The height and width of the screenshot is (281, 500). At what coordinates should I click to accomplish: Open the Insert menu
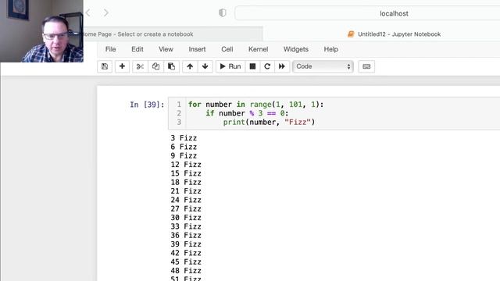197,49
